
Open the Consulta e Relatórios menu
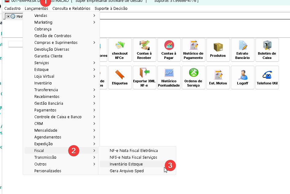(x=71, y=9)
